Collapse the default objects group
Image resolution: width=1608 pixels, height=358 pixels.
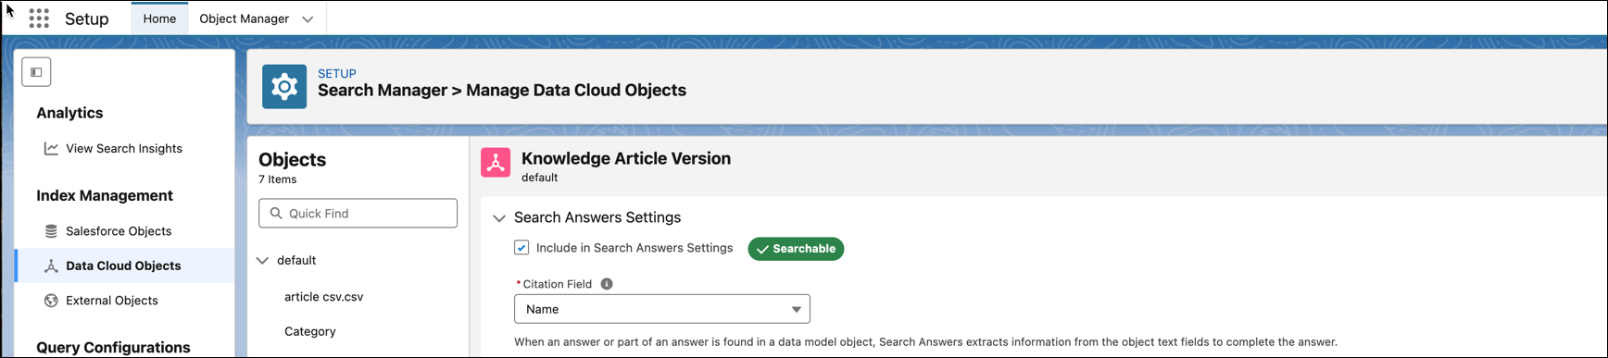click(263, 261)
